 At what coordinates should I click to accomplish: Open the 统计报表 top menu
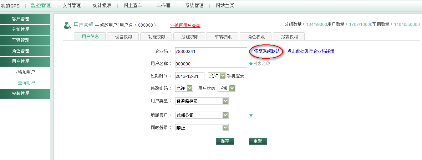[x=102, y=6]
